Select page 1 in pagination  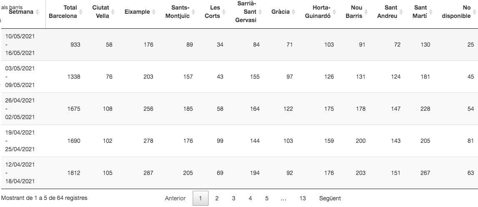click(x=201, y=198)
